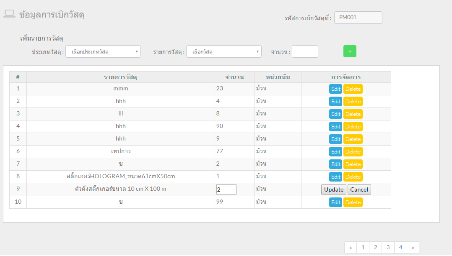Screen dimensions: 452x256
Task: Go to page 4
Action: coord(400,248)
